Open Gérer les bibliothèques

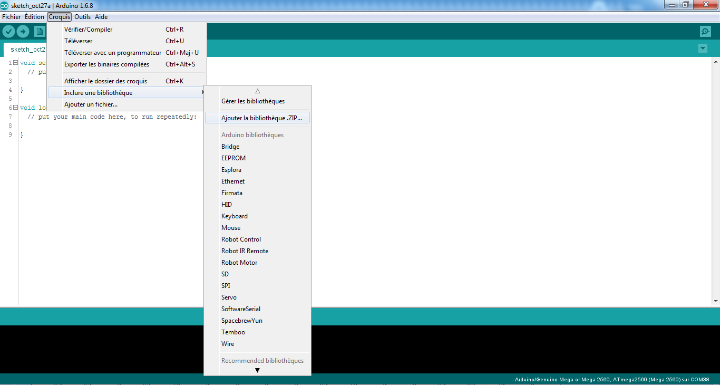click(x=257, y=101)
